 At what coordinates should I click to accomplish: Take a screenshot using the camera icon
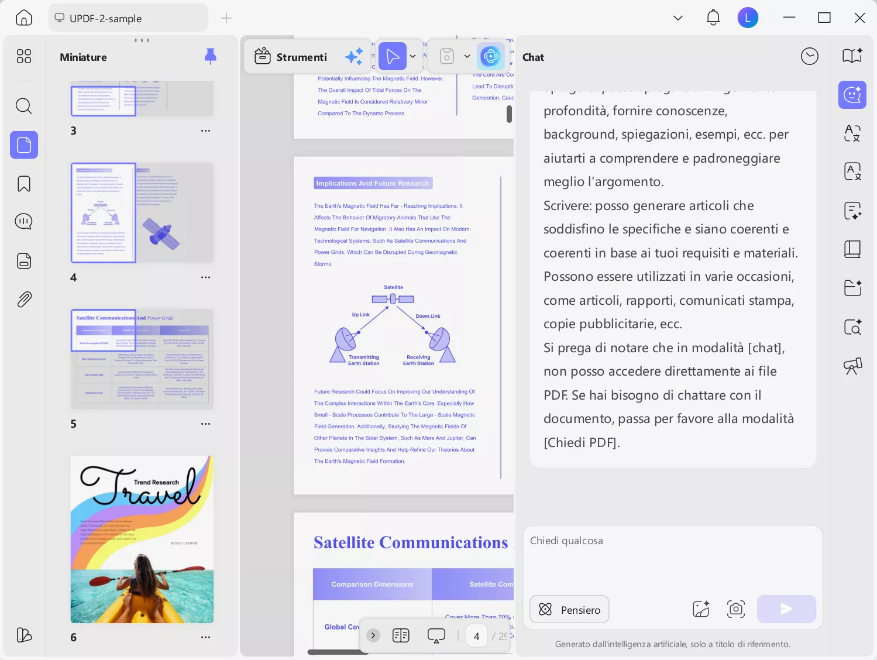(736, 609)
